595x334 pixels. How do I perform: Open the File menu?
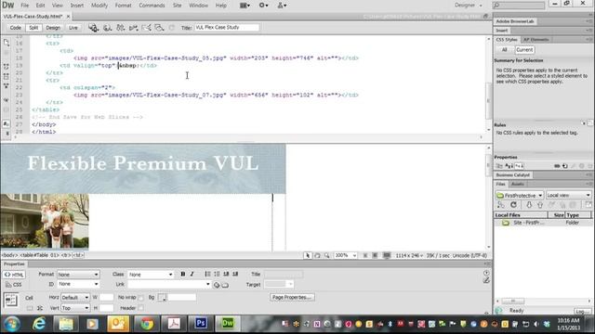click(25, 6)
